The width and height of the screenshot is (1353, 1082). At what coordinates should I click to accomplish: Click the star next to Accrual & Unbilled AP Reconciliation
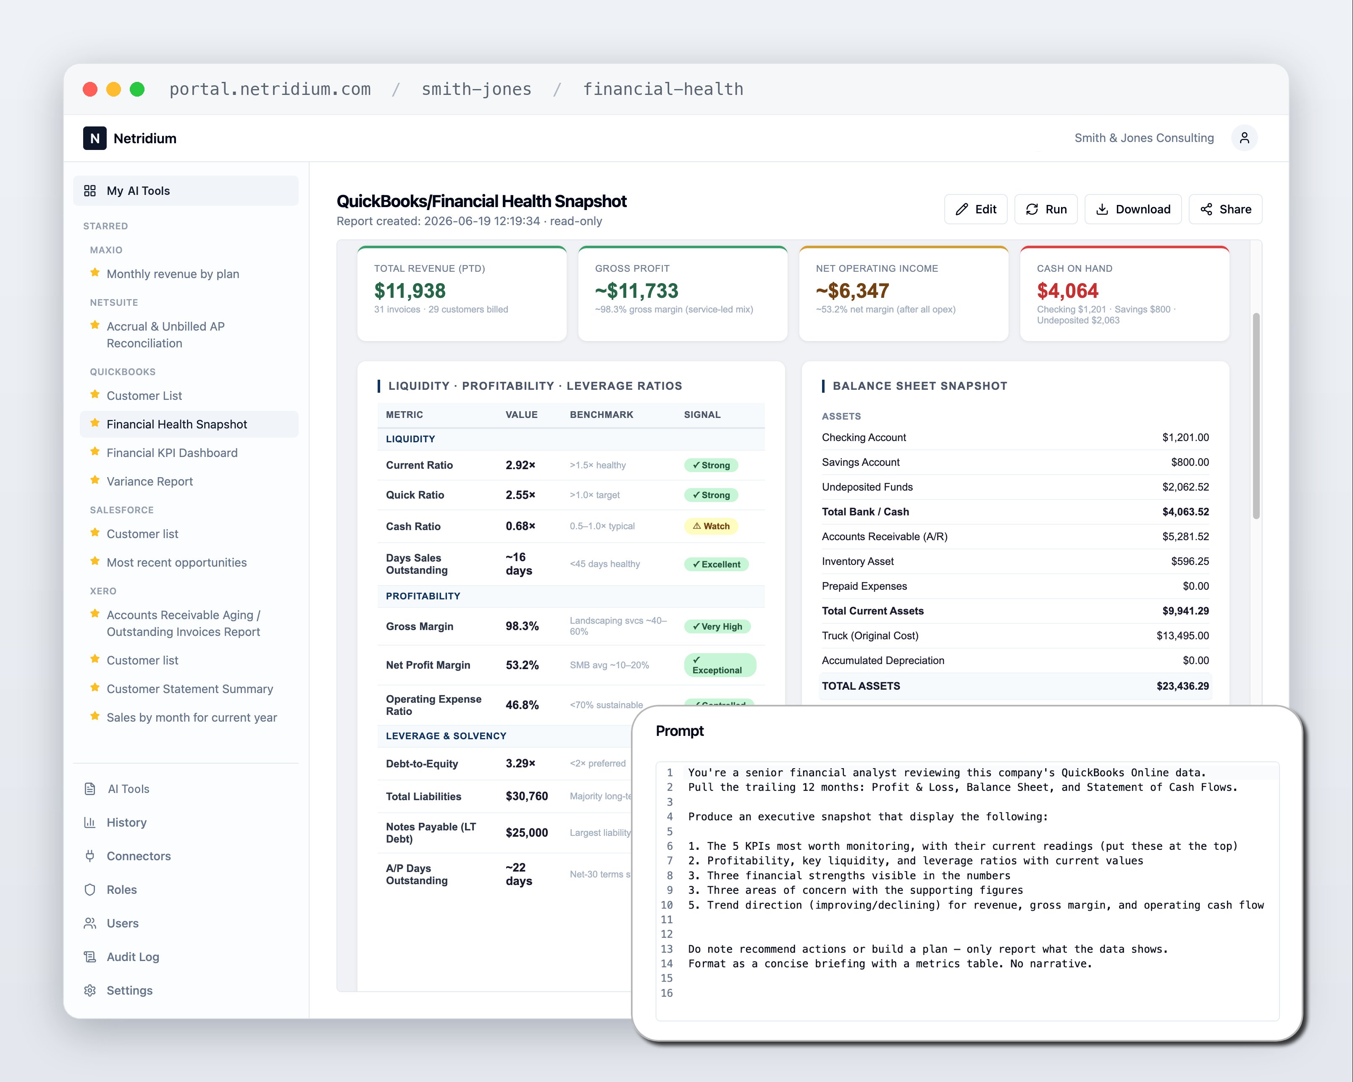[x=95, y=325]
